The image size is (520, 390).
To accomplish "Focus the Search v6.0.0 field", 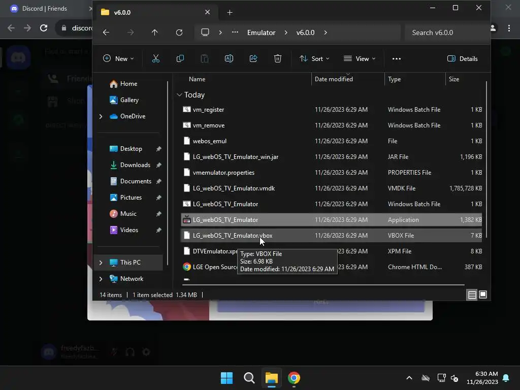I will point(447,32).
